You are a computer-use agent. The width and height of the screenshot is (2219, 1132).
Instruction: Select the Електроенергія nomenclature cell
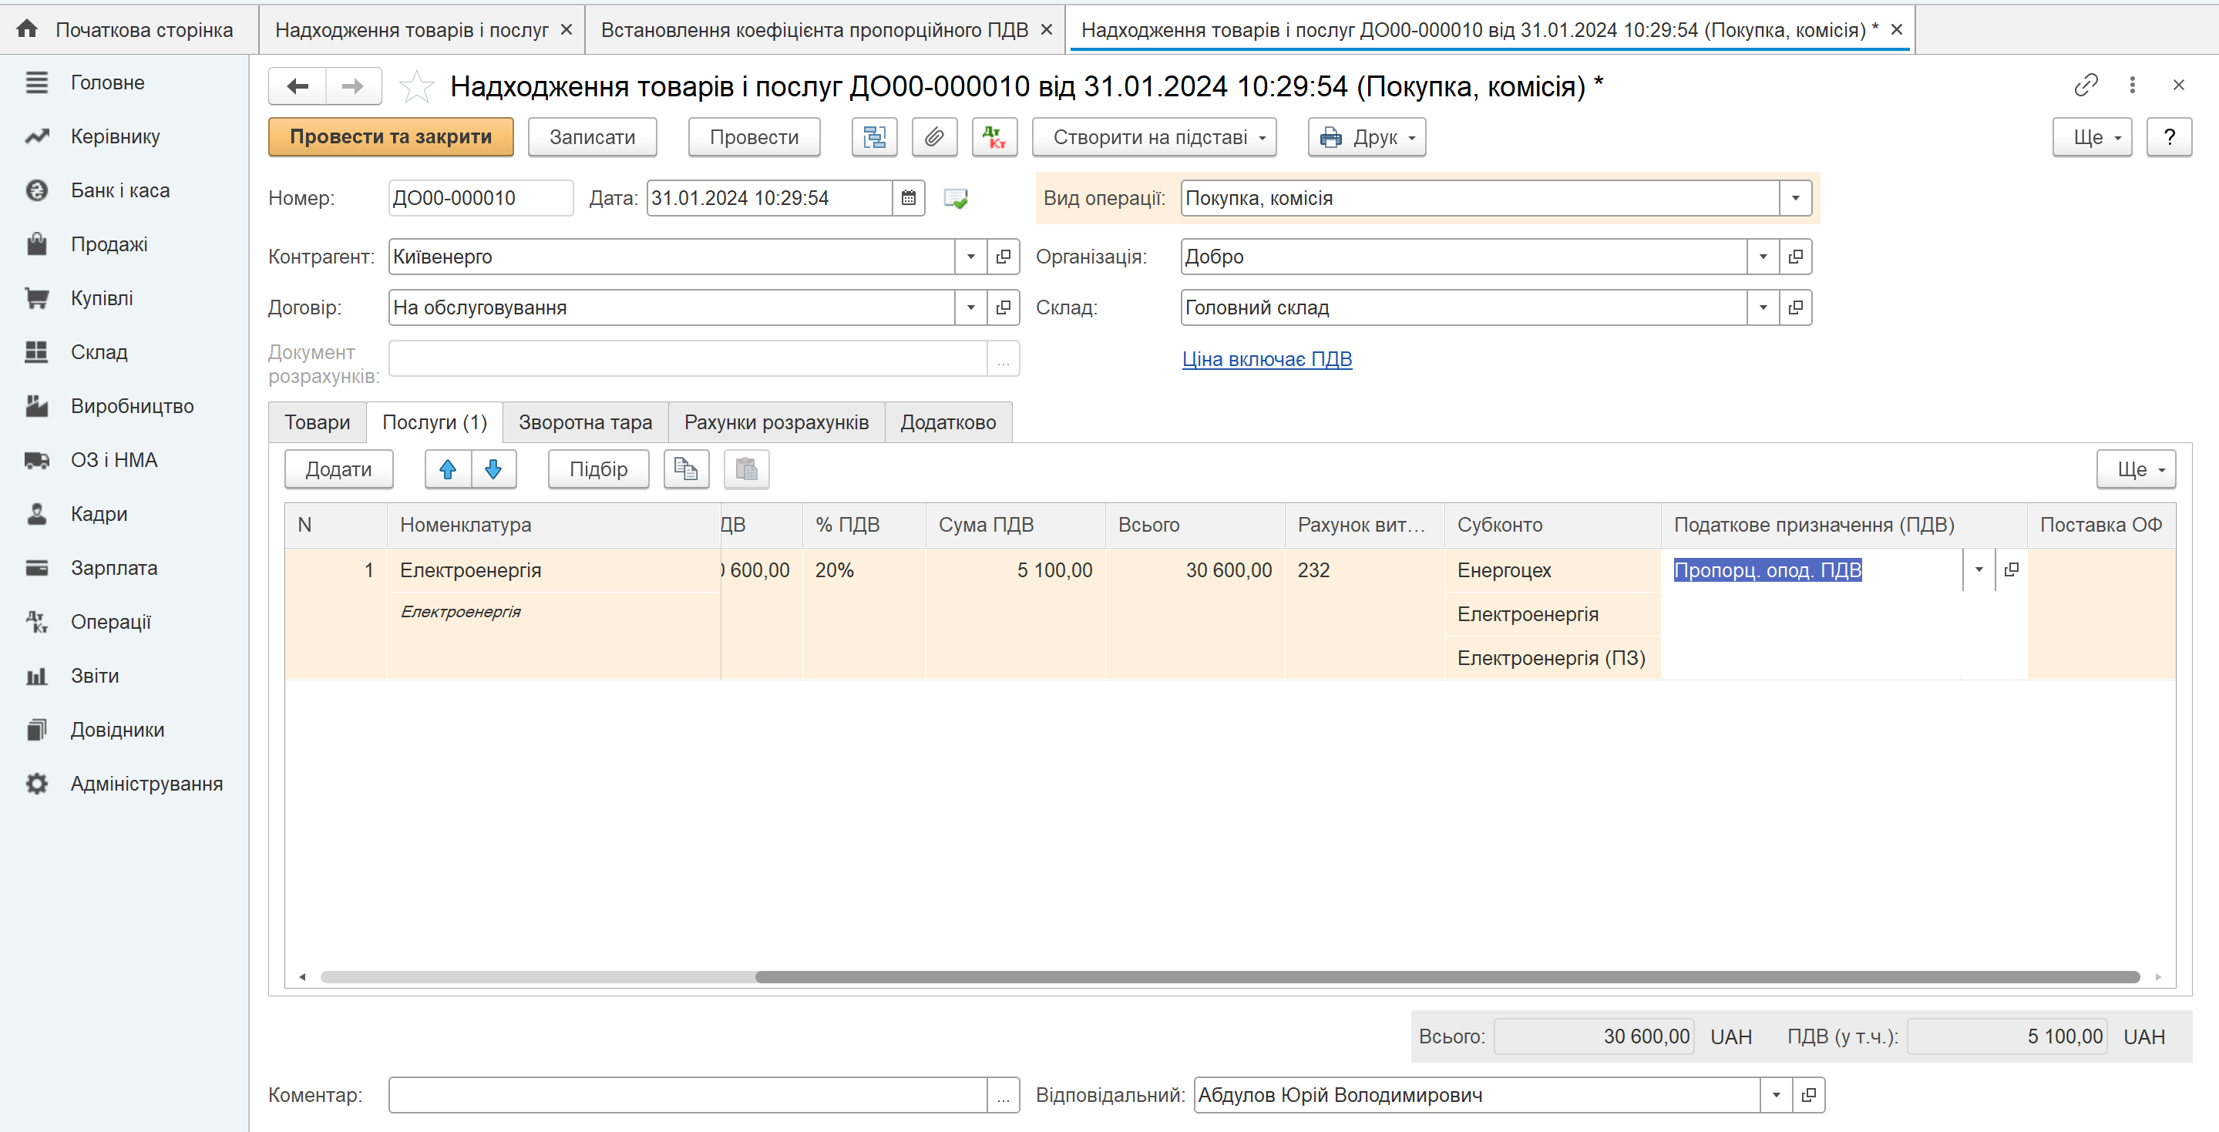click(x=554, y=570)
